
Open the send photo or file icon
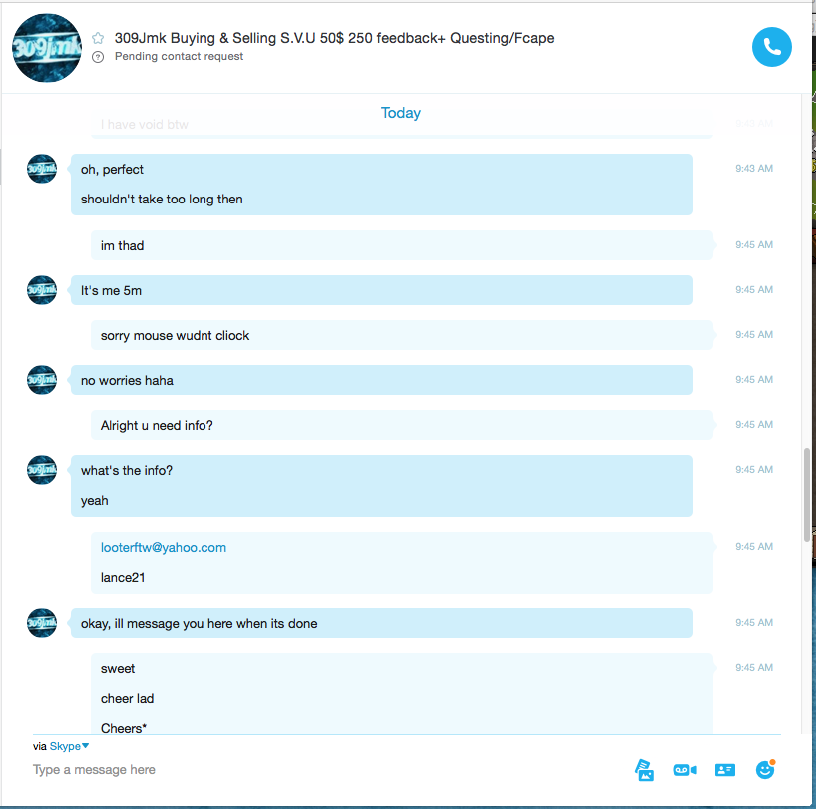644,770
